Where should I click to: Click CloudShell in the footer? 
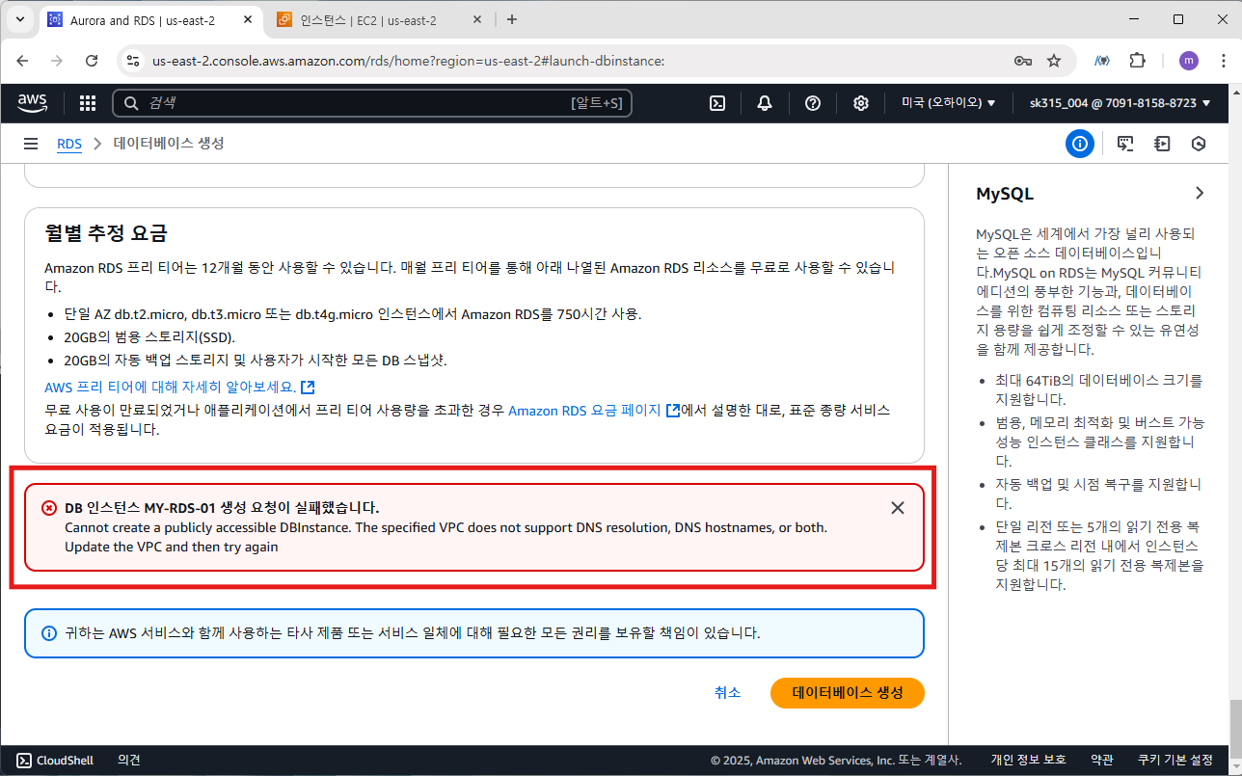point(55,760)
